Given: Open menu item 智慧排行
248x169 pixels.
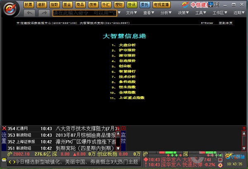Looking at the screenshot, I should (127, 71).
